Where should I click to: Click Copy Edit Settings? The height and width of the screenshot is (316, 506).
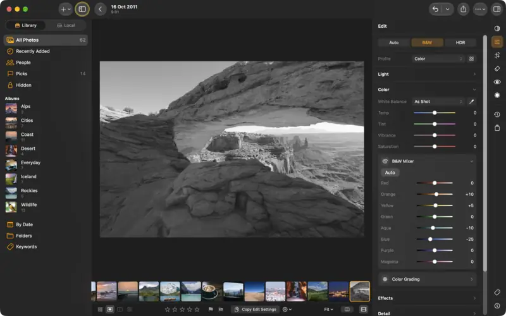tap(256, 310)
